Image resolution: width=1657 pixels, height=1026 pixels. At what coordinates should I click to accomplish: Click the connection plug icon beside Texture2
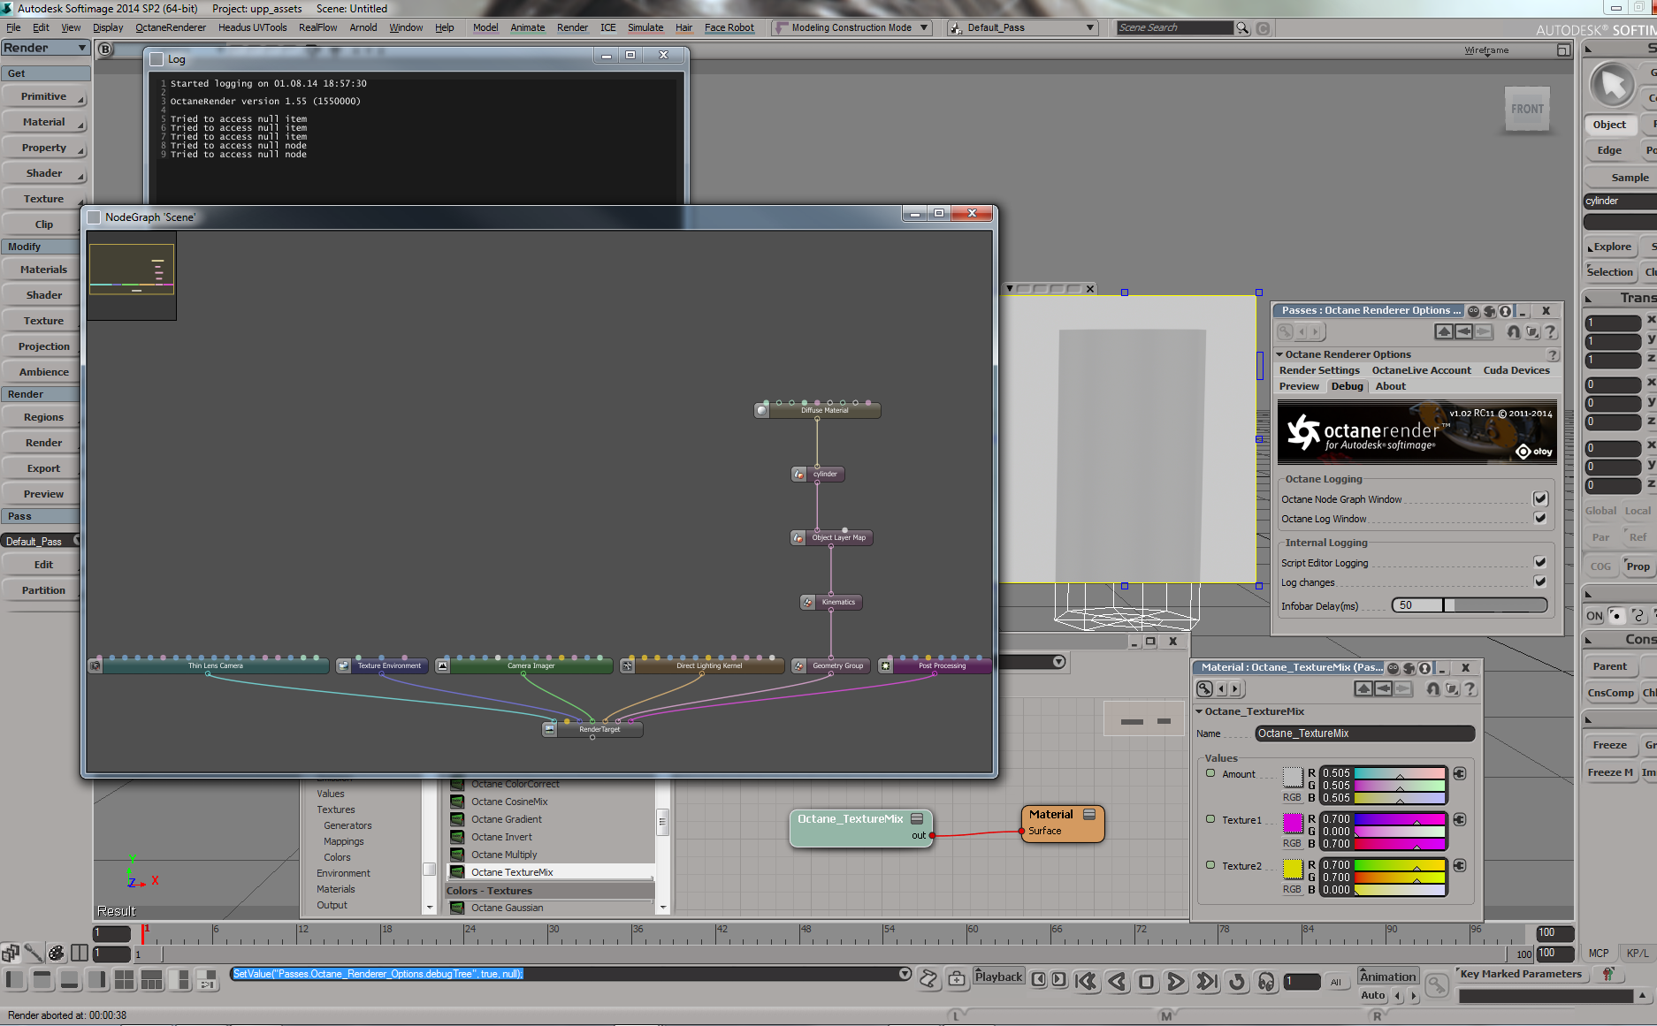pos(1460,865)
